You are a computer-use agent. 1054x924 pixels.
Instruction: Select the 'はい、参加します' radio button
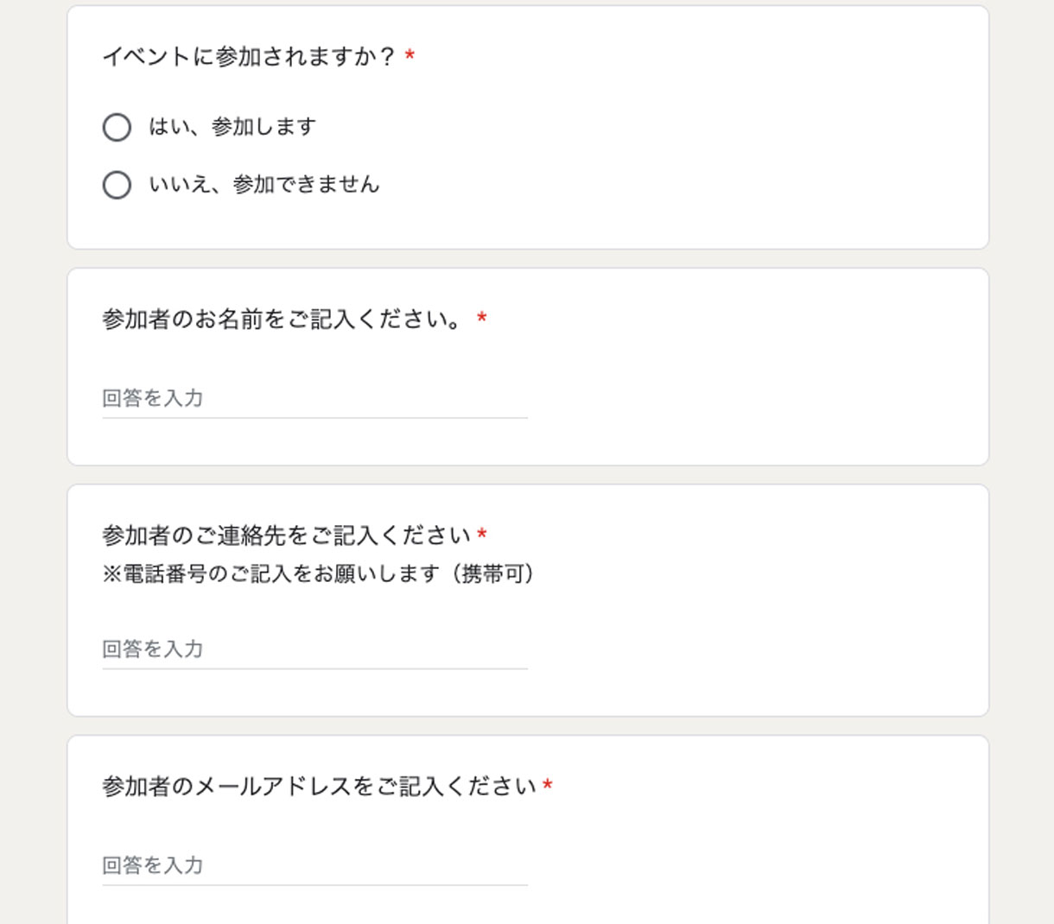pos(117,128)
